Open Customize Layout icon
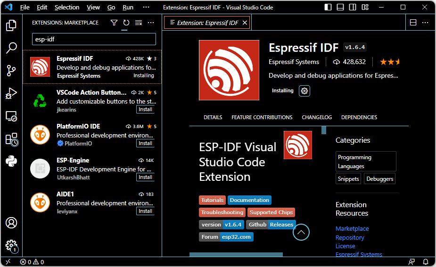Screen dimensions: 436x267 tap(365, 7)
